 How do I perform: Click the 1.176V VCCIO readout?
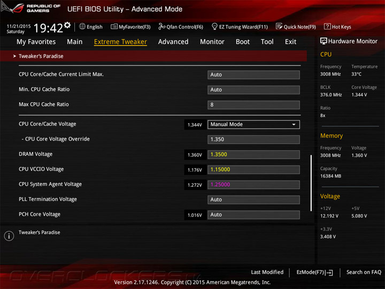195,170
